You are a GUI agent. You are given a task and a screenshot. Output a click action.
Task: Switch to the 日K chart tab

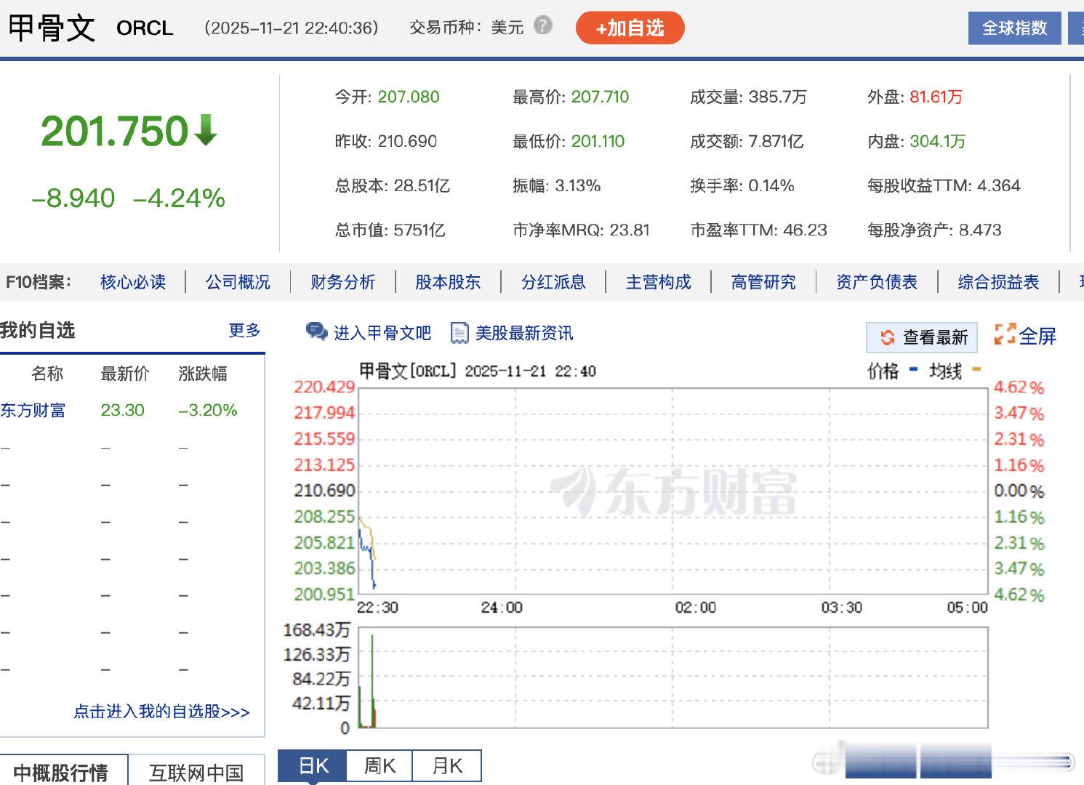click(313, 766)
